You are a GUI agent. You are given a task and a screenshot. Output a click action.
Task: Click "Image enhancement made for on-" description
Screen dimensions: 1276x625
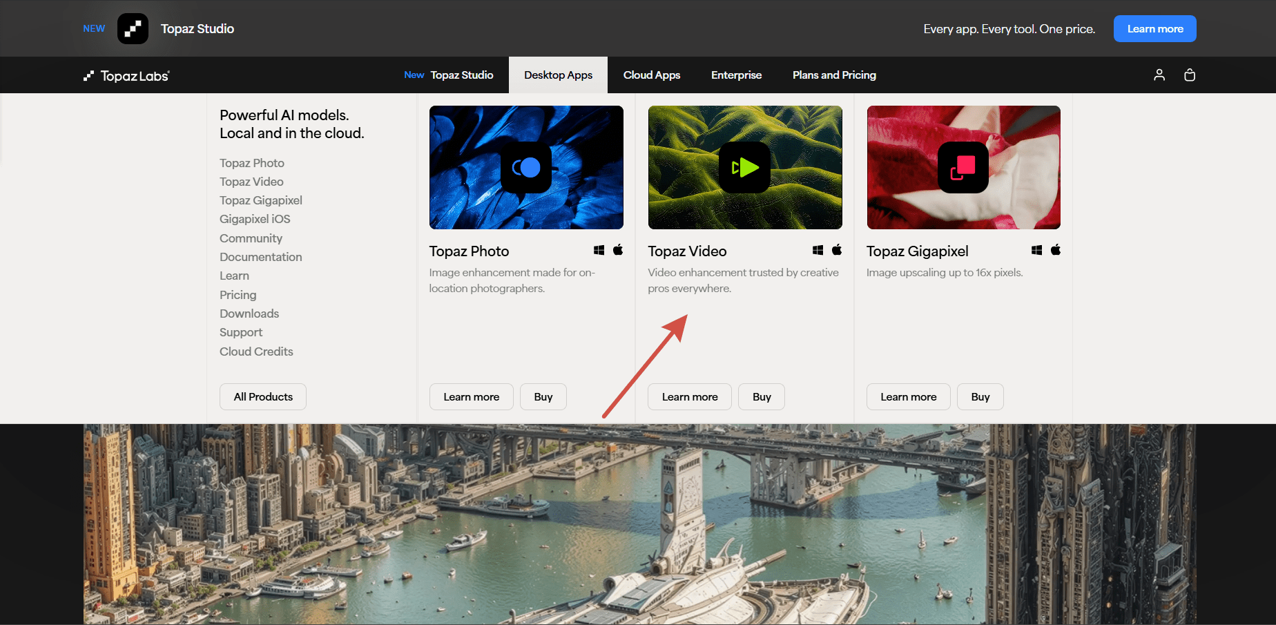tap(512, 273)
